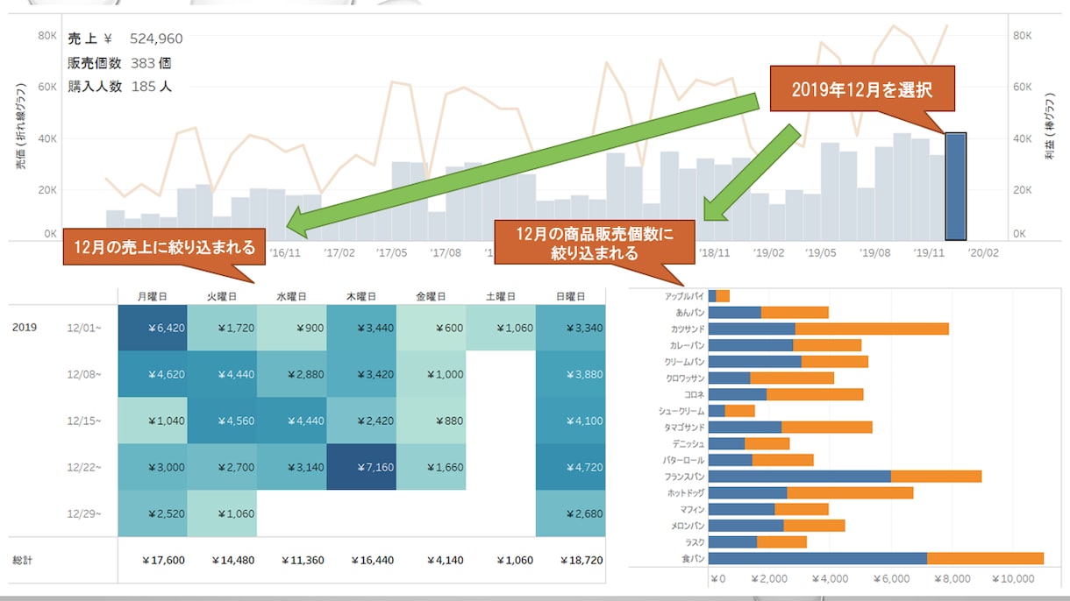This screenshot has height=601, width=1070.
Task: Click the '19/08 axis label
Action: tap(874, 252)
